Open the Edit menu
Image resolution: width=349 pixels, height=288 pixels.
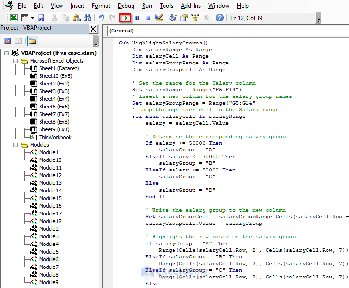tap(39, 6)
